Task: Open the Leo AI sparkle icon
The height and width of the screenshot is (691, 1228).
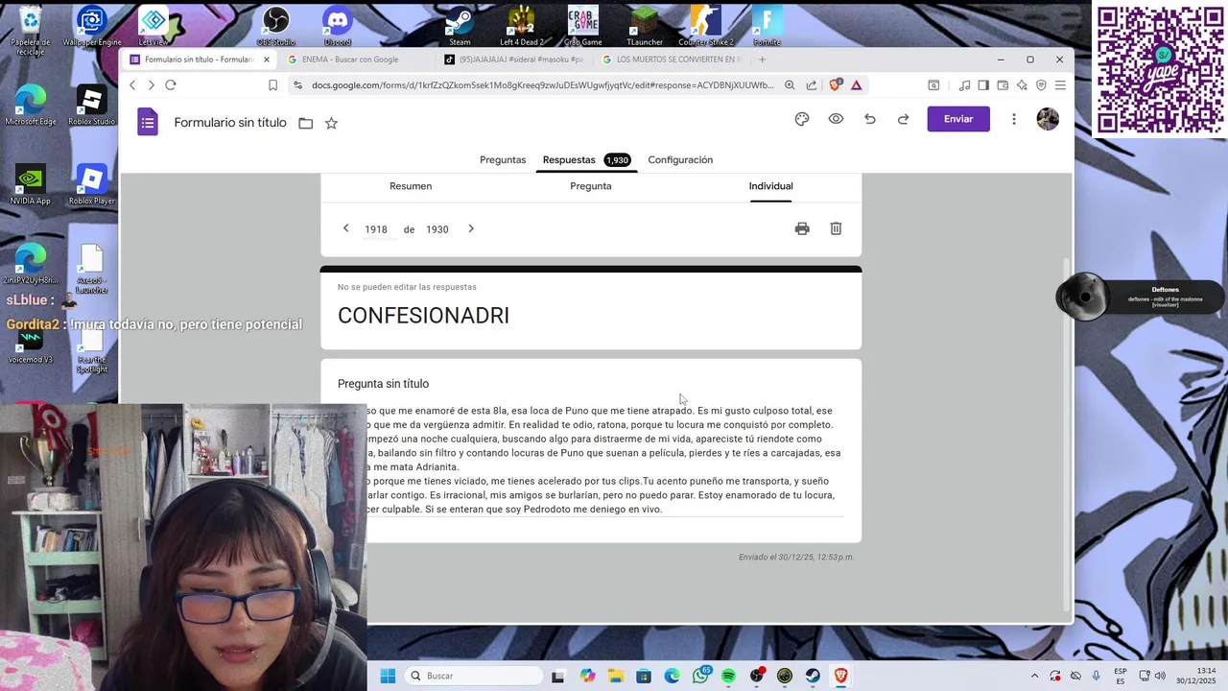Action: (1022, 85)
